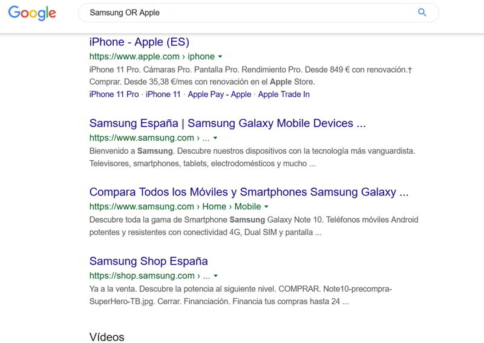Open the iPhone - Apple (ES) result
This screenshot has width=484, height=343.
(139, 42)
